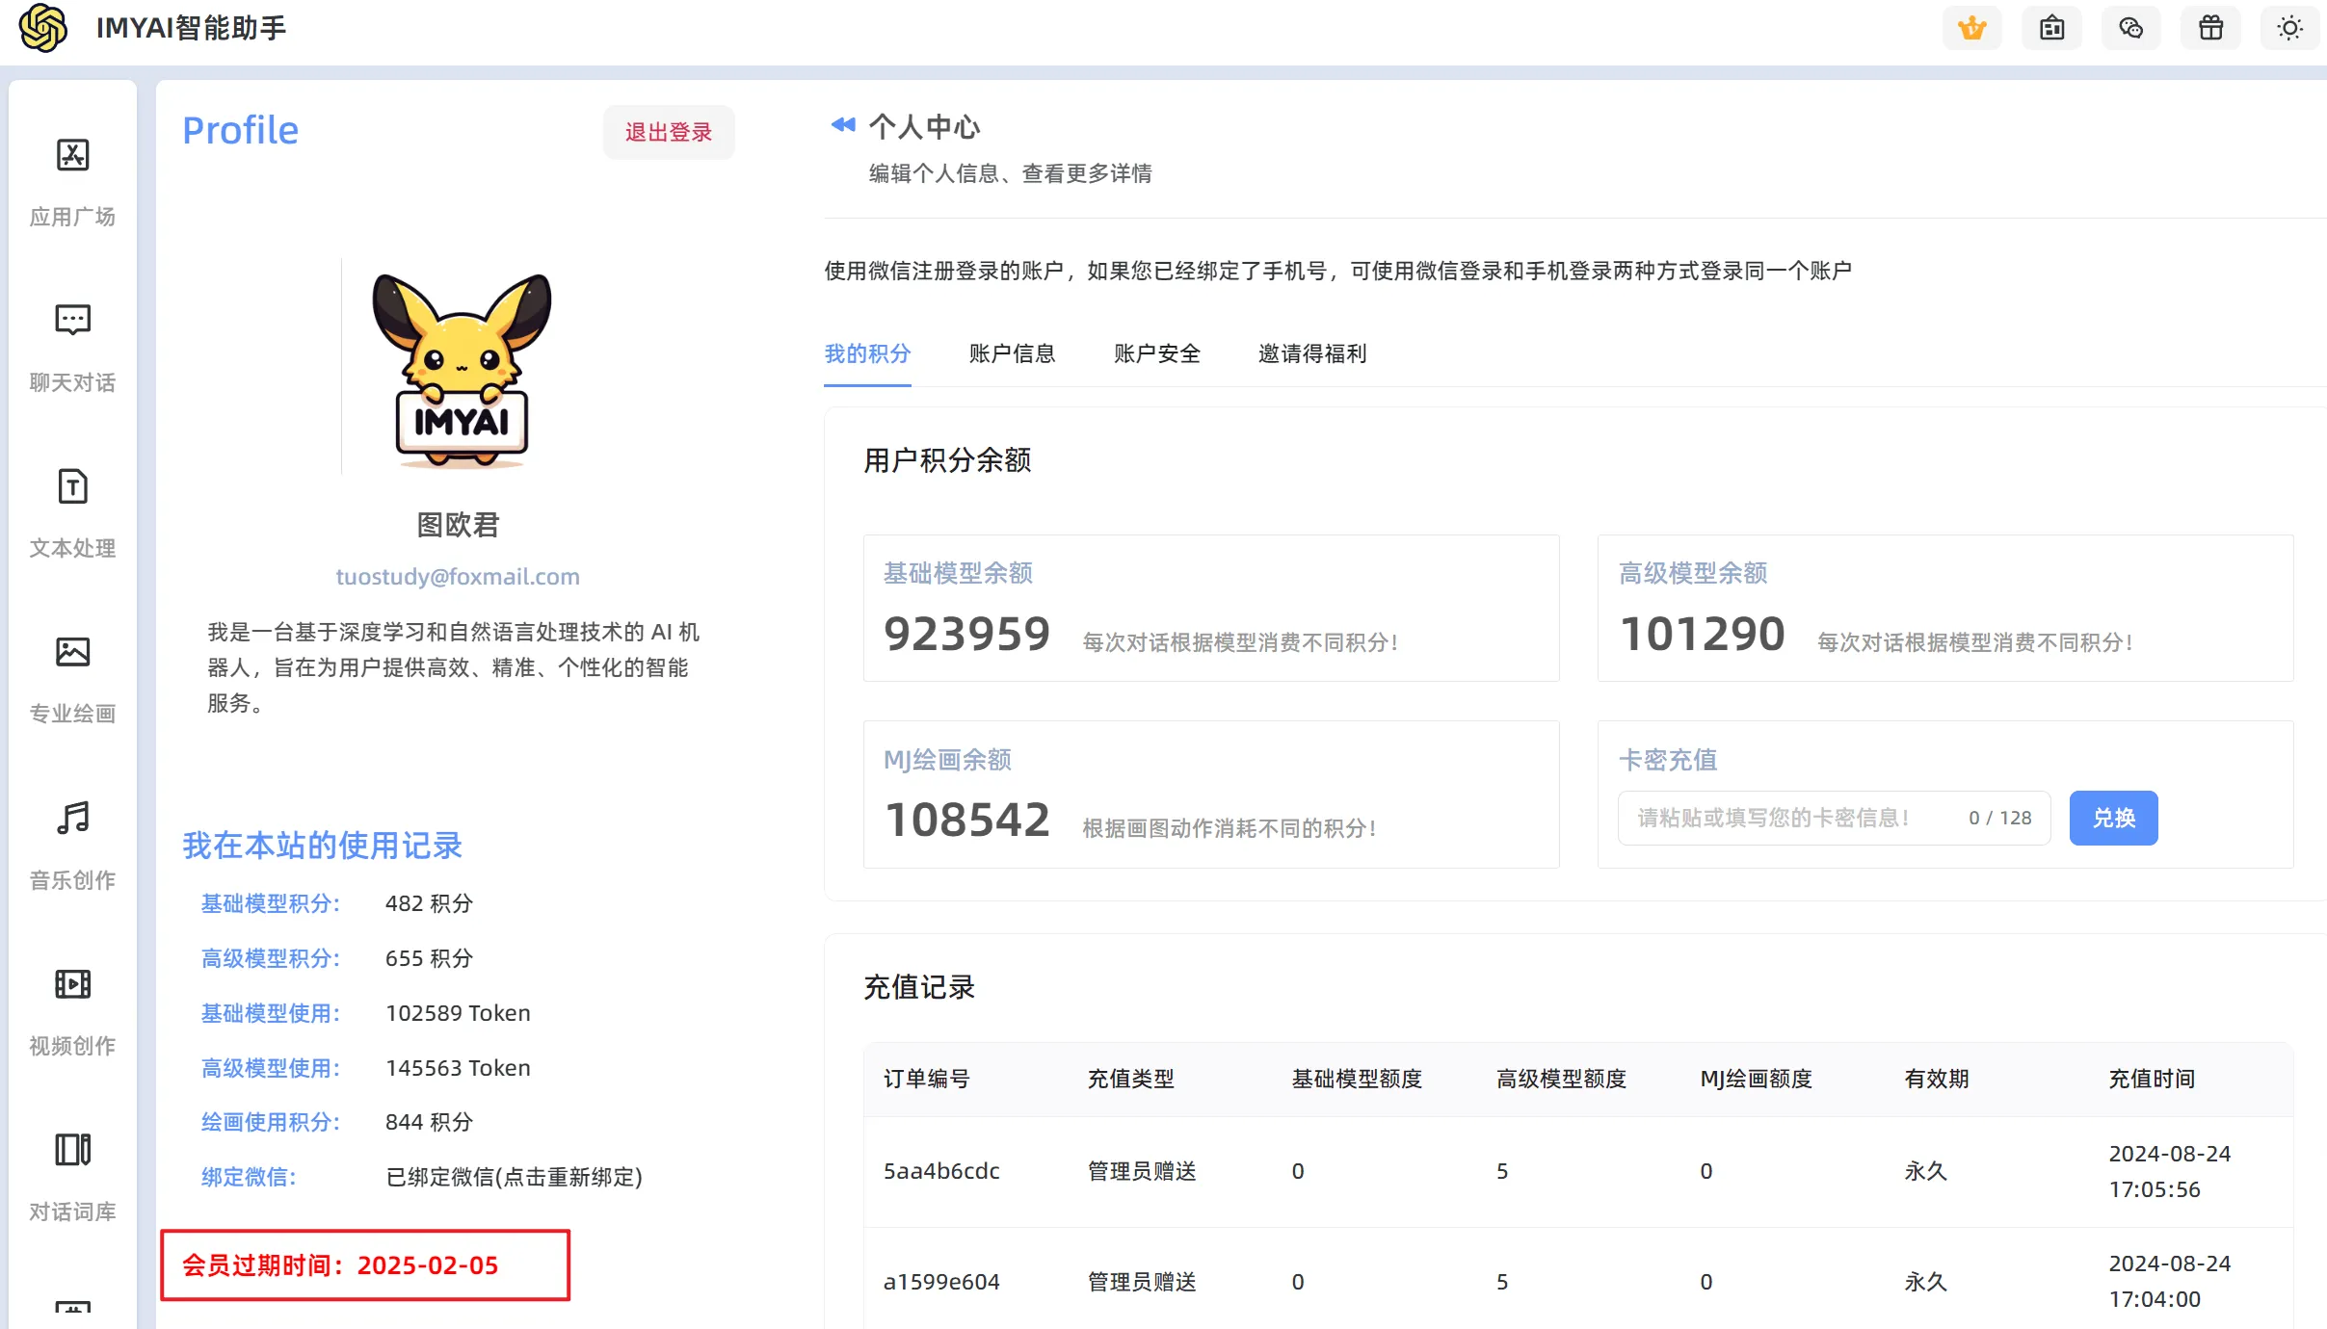Switch to 我的积分 tab

[x=867, y=353]
